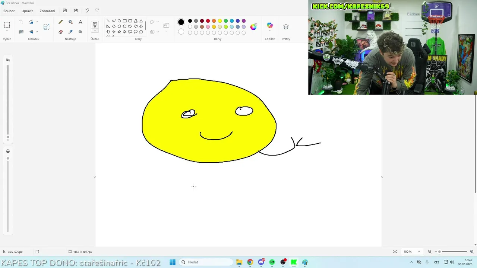477x268 pixels.
Task: Select Color 1 black primary swatch
Action: pyautogui.click(x=181, y=22)
